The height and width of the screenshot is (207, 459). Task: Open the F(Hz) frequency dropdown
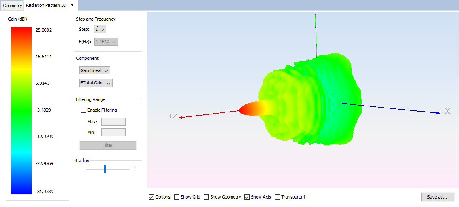click(x=106, y=42)
